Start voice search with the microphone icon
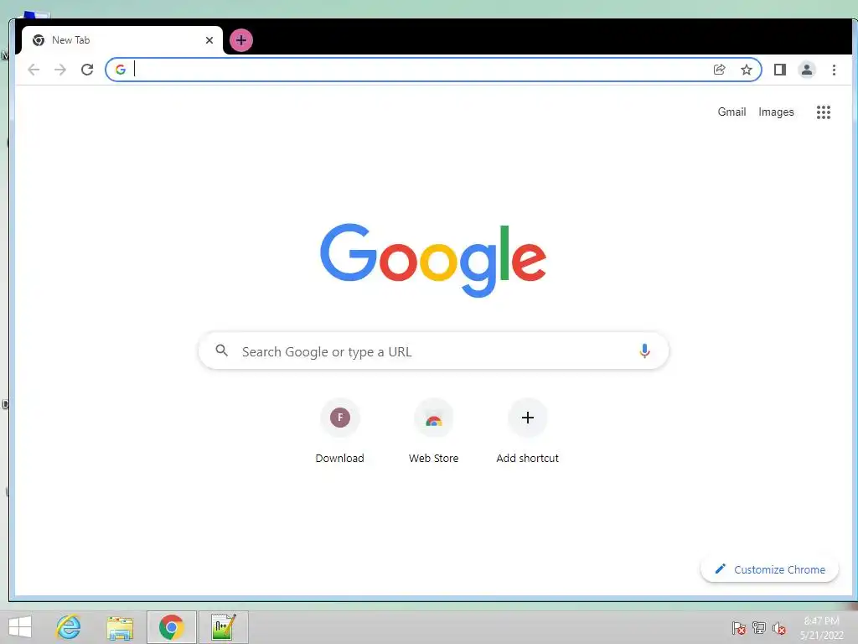The height and width of the screenshot is (644, 858). coord(644,351)
